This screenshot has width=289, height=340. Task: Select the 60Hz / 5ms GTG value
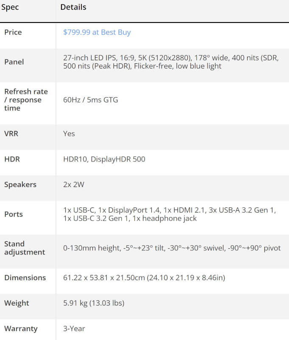click(x=91, y=100)
